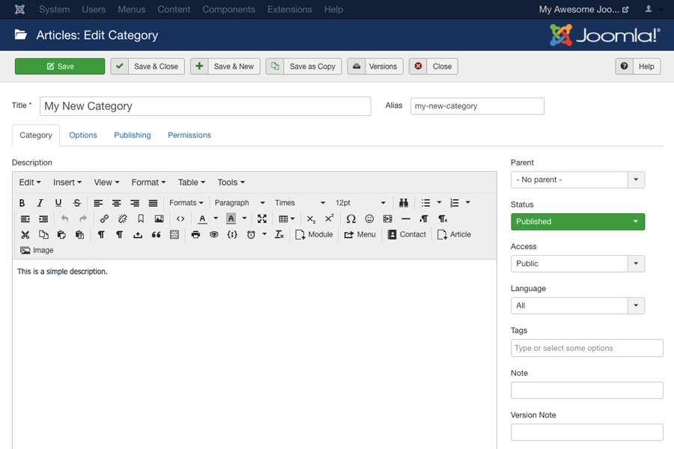Select the Insert Image icon in the toolbar
The height and width of the screenshot is (449, 674).
159,219
